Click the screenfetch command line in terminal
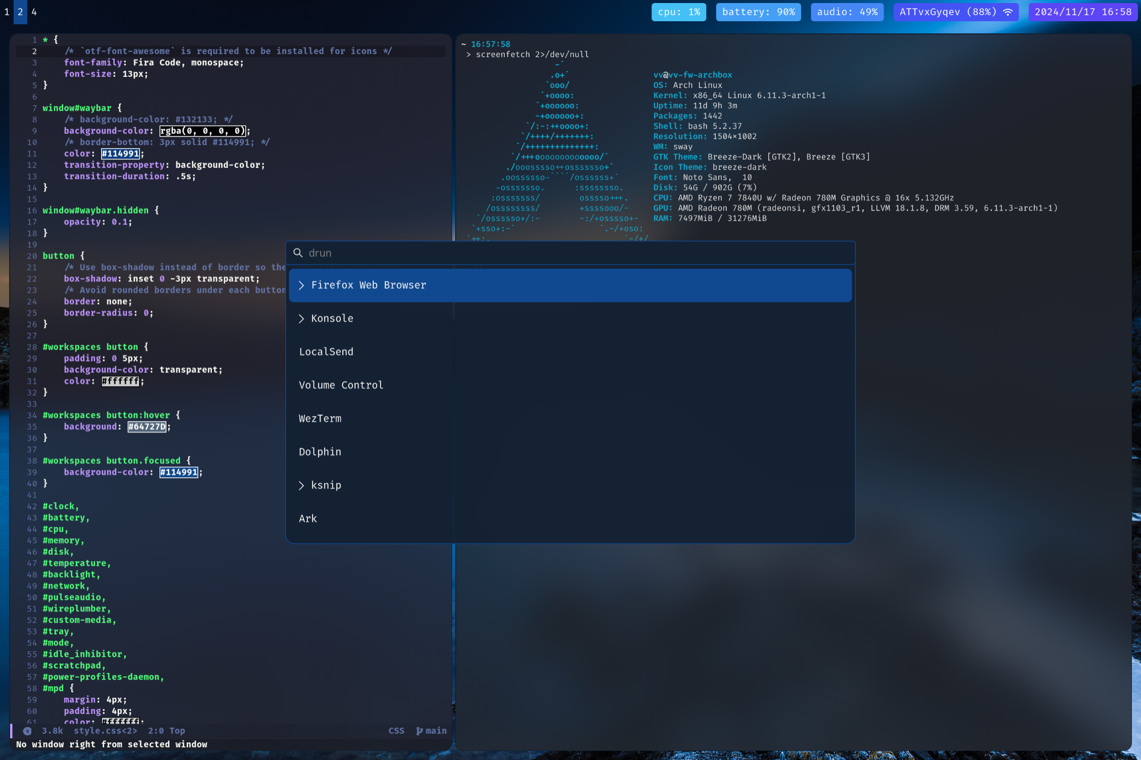Image resolution: width=1141 pixels, height=760 pixels. [x=532, y=55]
